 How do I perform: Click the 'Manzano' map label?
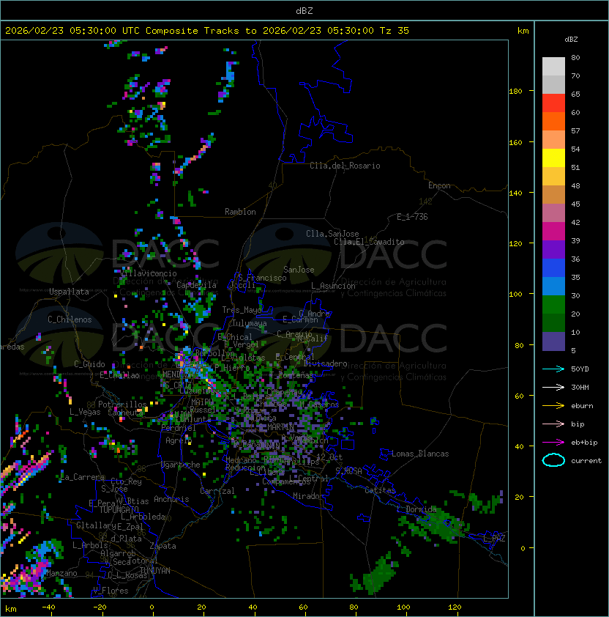coord(61,573)
